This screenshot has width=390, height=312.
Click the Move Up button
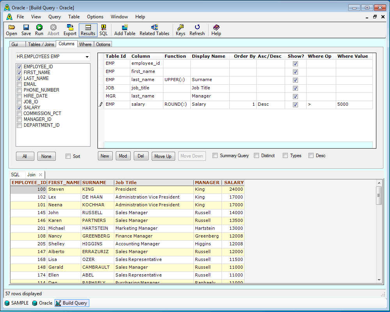[x=163, y=156]
